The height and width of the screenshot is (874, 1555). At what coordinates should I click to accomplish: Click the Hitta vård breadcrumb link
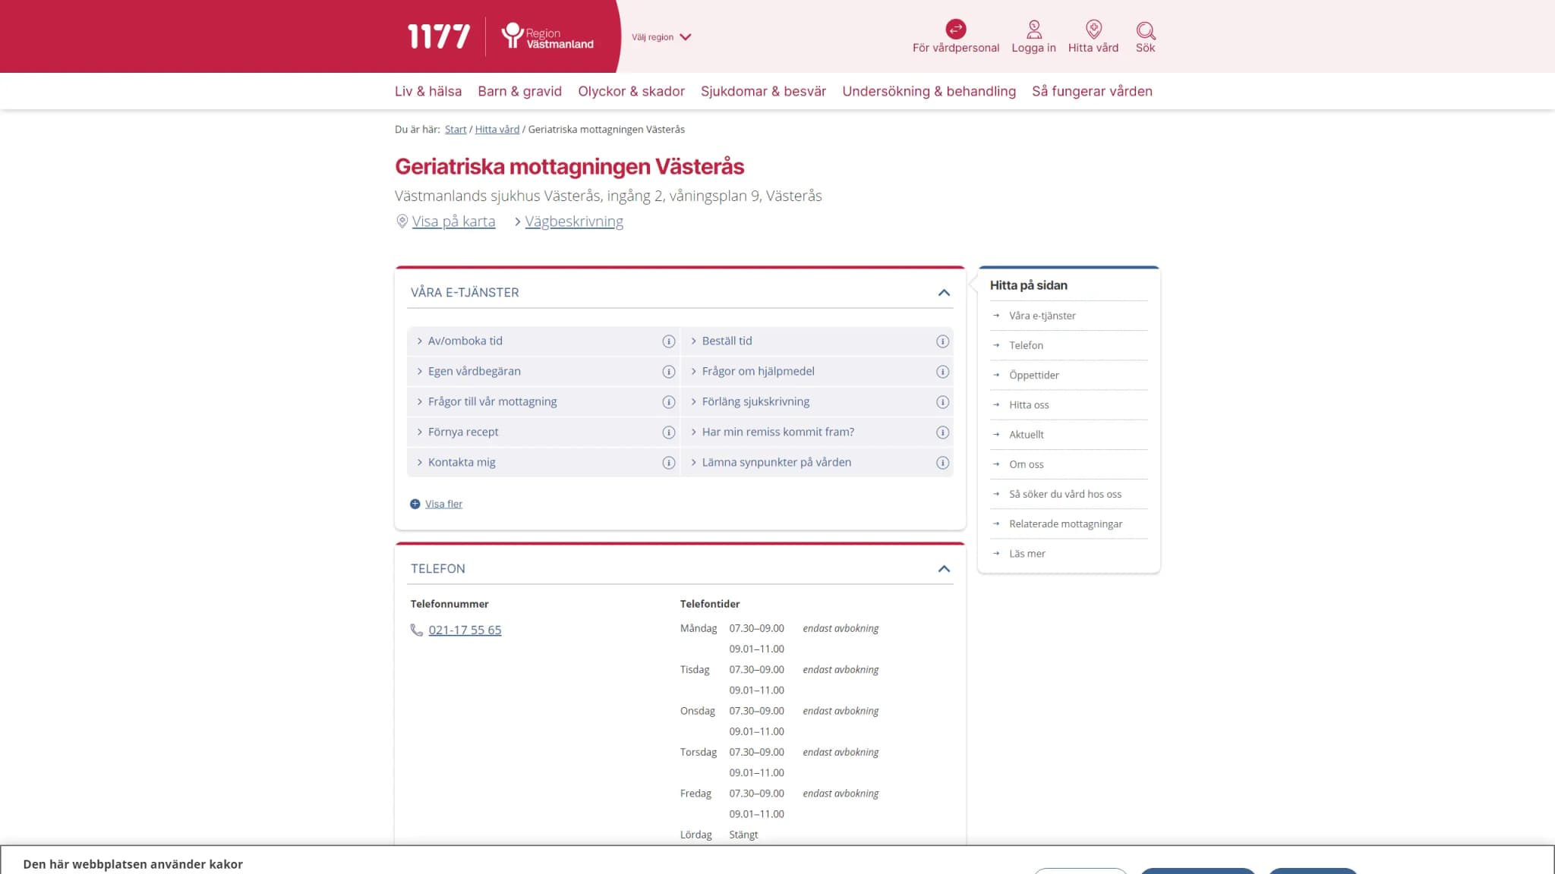[x=497, y=130]
